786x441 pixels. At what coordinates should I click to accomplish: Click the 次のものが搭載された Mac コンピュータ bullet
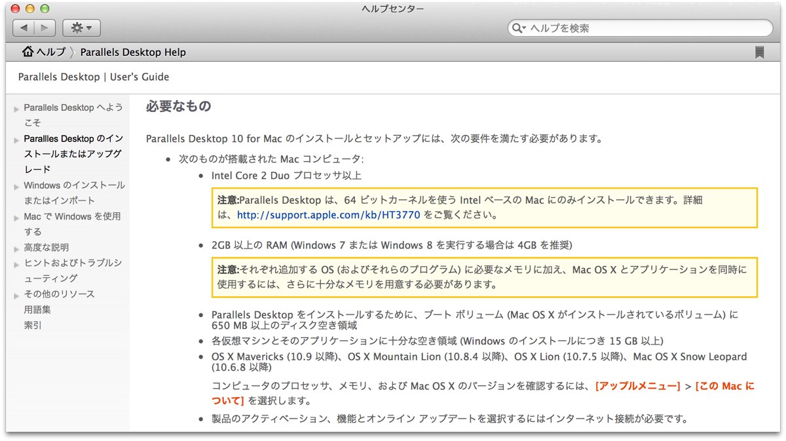271,159
